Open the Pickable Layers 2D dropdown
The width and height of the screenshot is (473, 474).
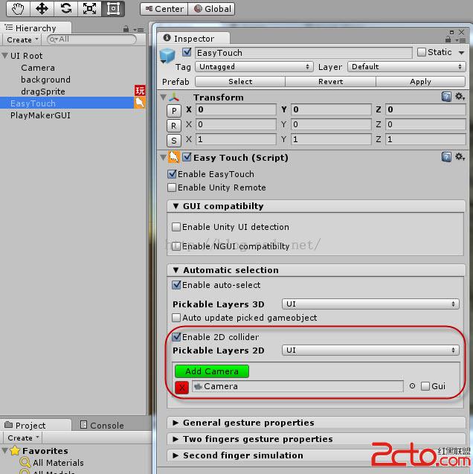370,350
